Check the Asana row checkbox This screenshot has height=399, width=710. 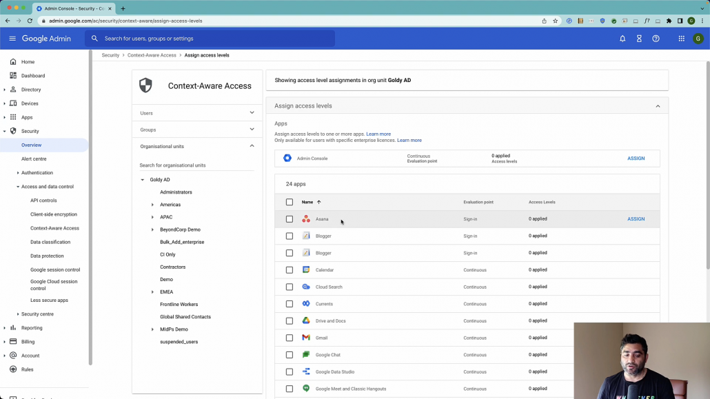click(290, 218)
